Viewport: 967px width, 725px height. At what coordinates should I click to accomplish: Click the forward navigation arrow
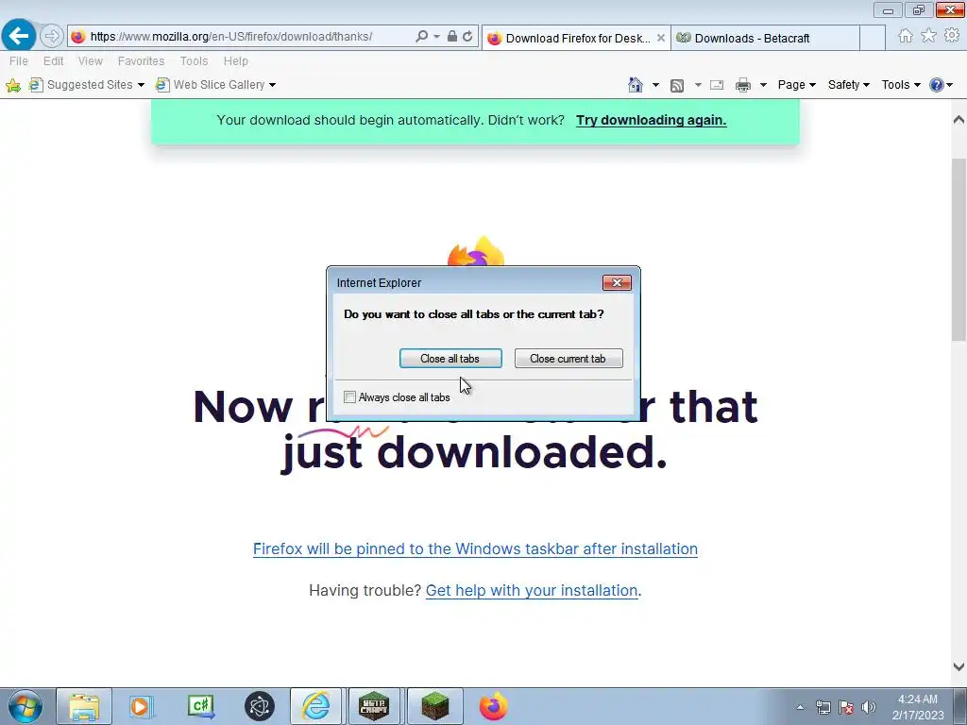coord(52,36)
